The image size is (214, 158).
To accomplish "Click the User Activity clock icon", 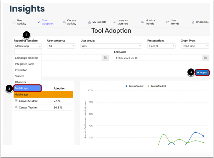I will click(x=14, y=22).
